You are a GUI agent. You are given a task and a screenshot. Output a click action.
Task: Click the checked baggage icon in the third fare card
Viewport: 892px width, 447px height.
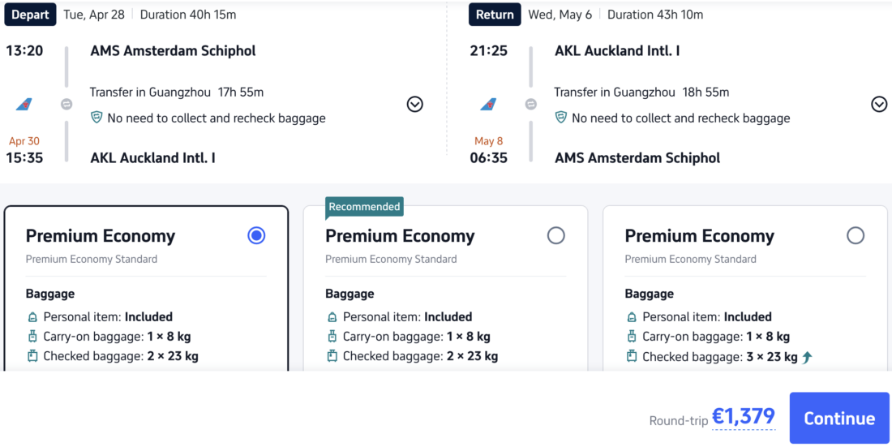pos(632,356)
